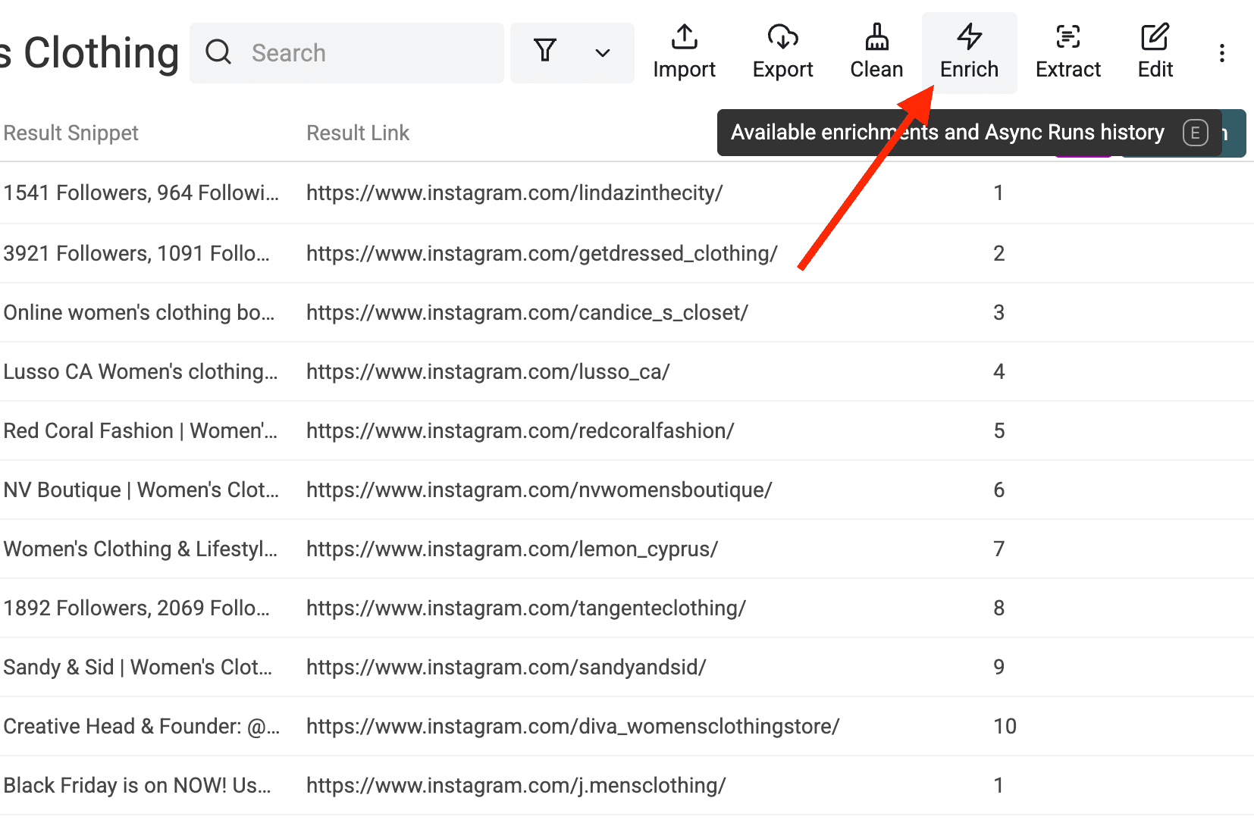Select the Black Friday snippet cell
Screen dimensions: 1254x826
(x=137, y=786)
